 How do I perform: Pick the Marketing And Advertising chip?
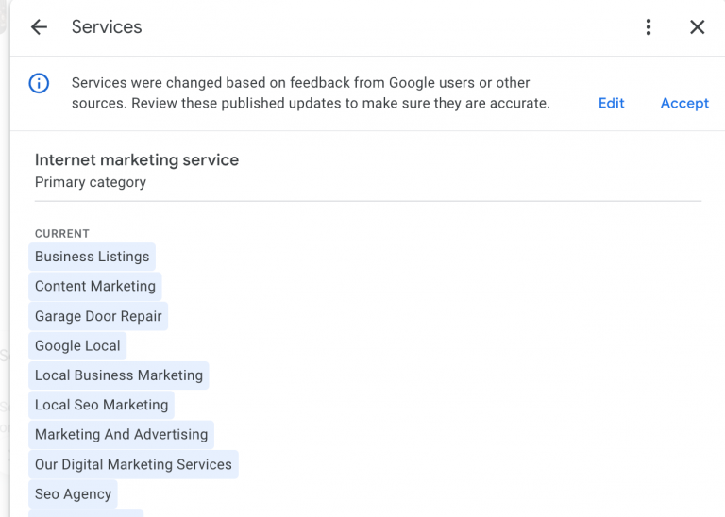(x=121, y=434)
